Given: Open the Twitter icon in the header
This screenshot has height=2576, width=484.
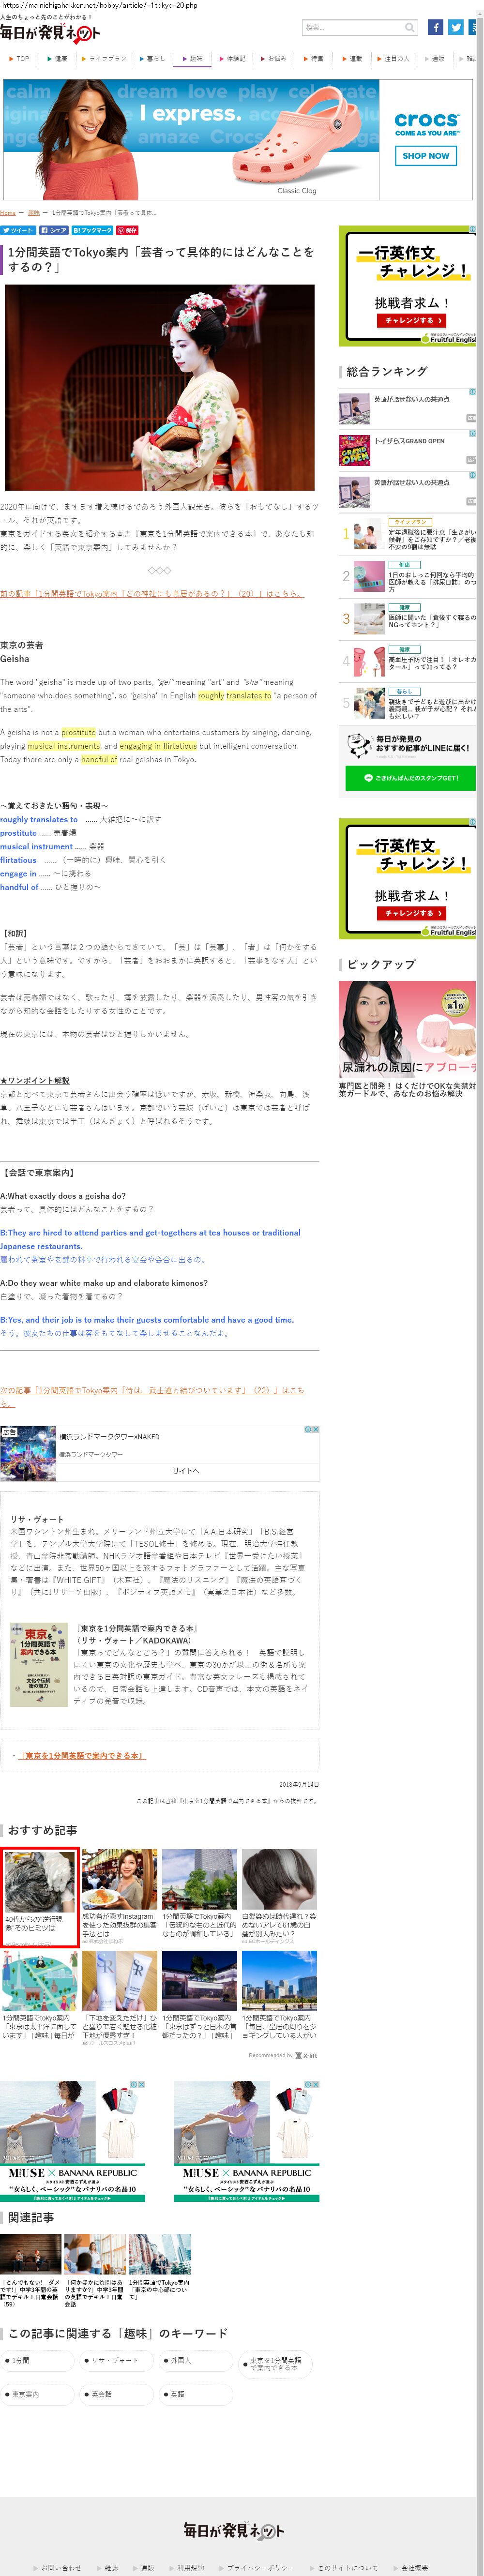Looking at the screenshot, I should tap(456, 27).
